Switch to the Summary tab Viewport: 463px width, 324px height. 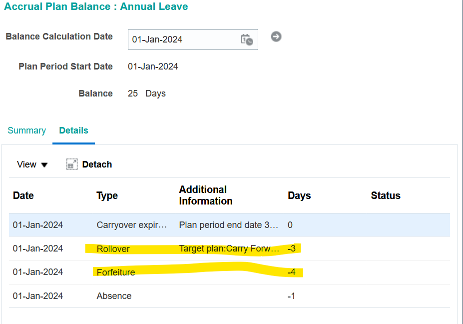click(x=26, y=130)
